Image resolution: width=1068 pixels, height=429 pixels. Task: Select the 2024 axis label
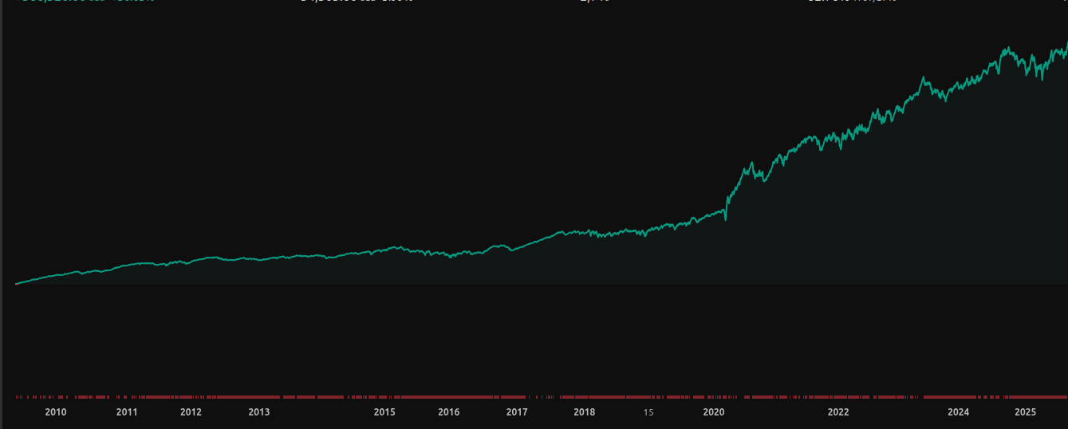click(958, 412)
